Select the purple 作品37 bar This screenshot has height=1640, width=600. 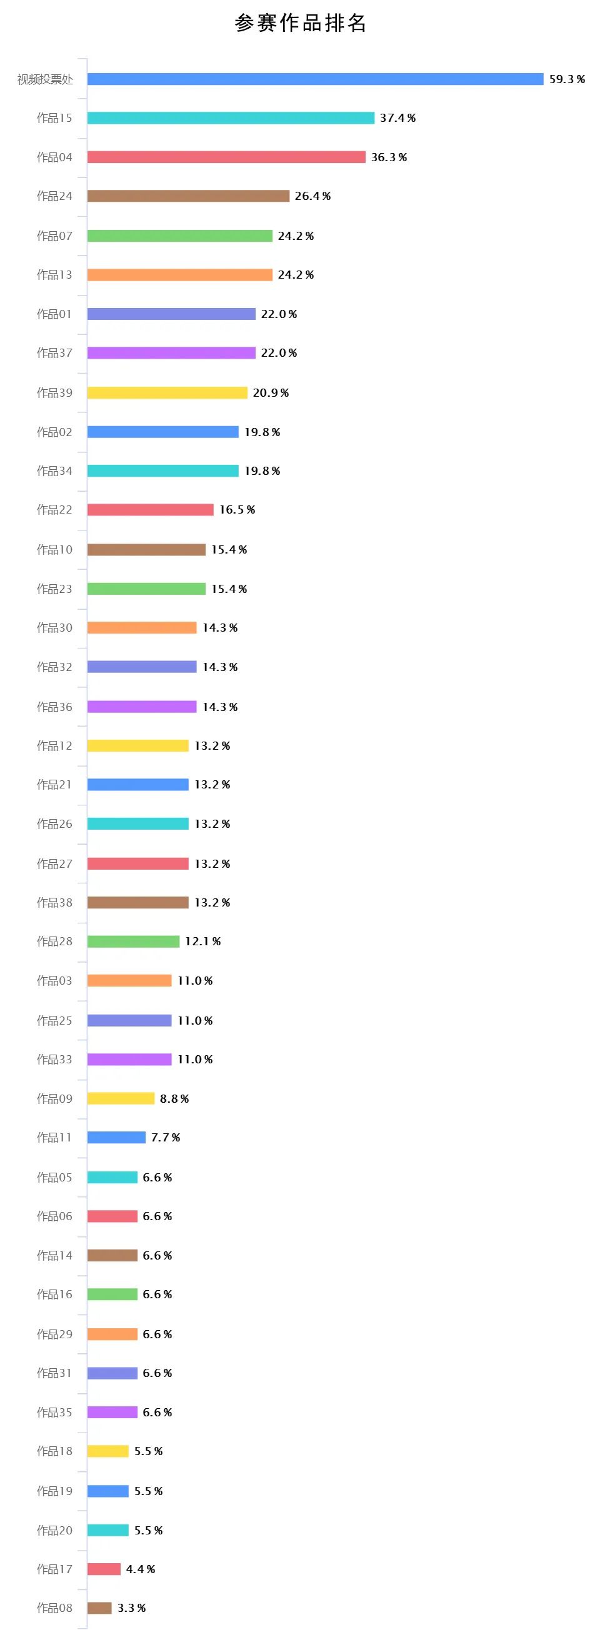click(x=171, y=353)
